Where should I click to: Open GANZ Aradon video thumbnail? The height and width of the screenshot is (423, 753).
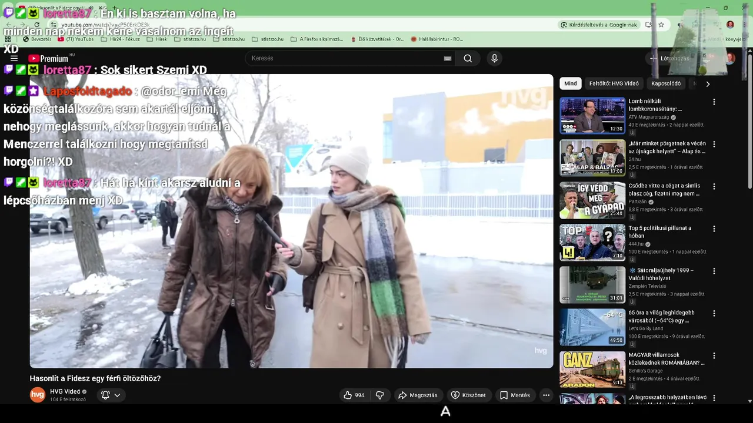point(592,370)
